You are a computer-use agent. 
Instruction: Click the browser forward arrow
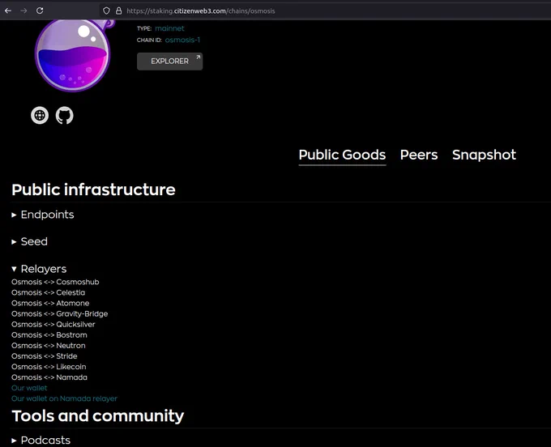23,11
